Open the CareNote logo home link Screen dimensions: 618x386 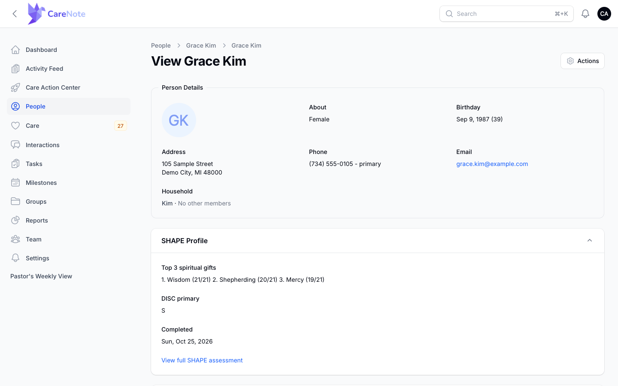coord(56,14)
